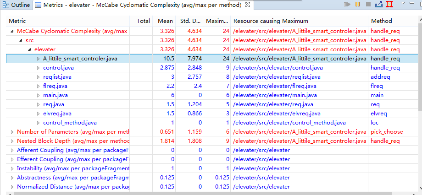The image size is (422, 195).
Task: Click the orange Pause icon
Action: tap(358, 4)
